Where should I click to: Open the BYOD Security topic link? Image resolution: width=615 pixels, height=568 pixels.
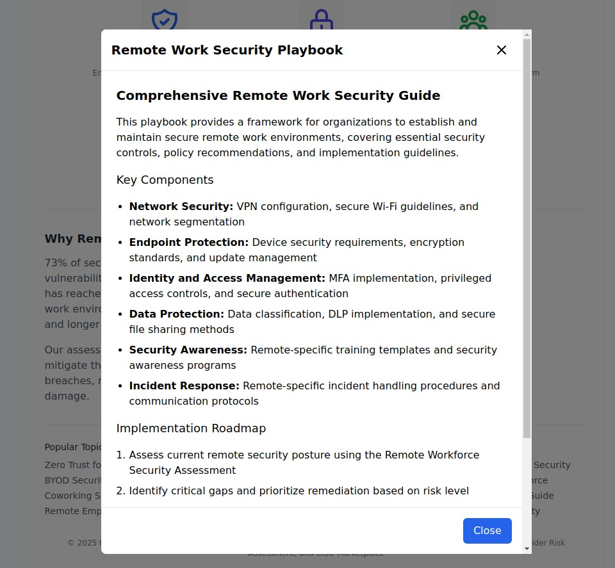[x=73, y=480]
